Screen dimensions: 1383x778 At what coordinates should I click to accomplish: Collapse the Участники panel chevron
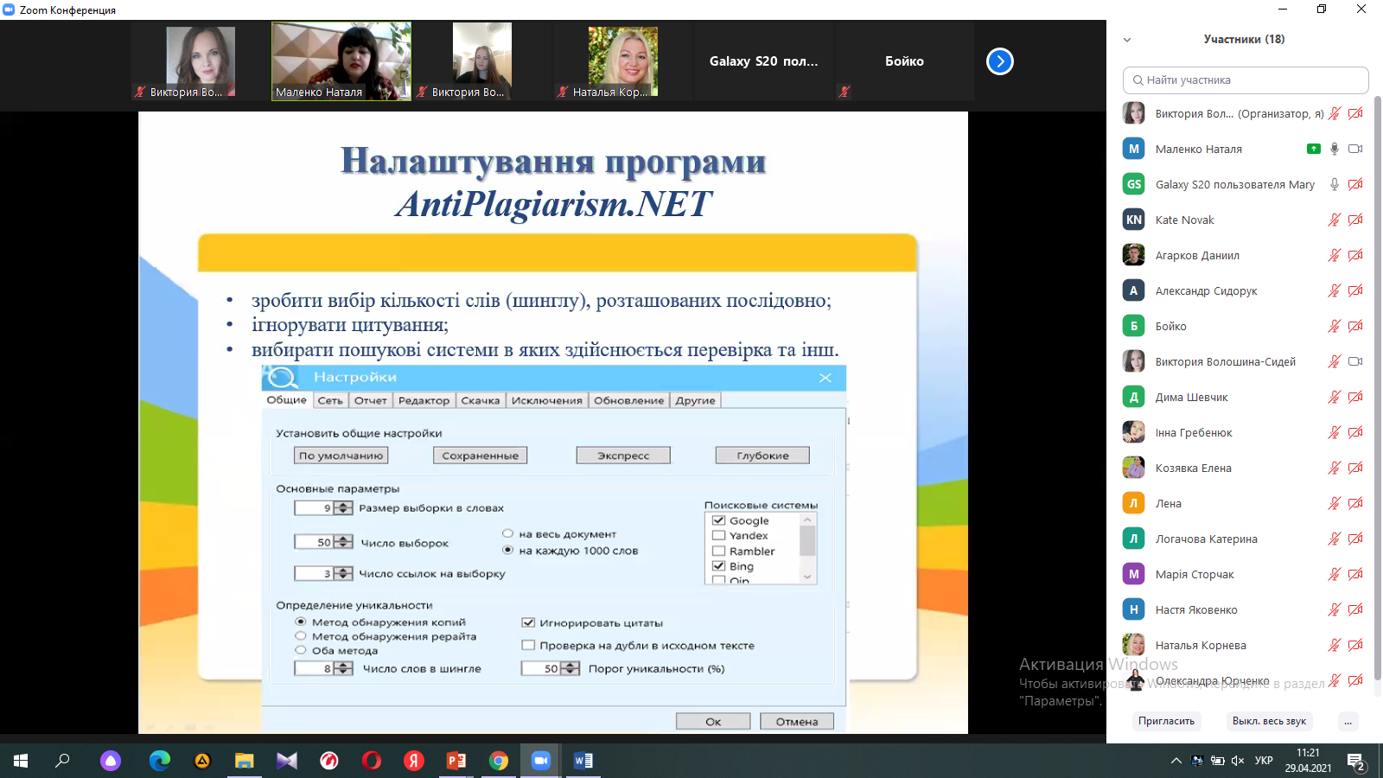point(1127,40)
